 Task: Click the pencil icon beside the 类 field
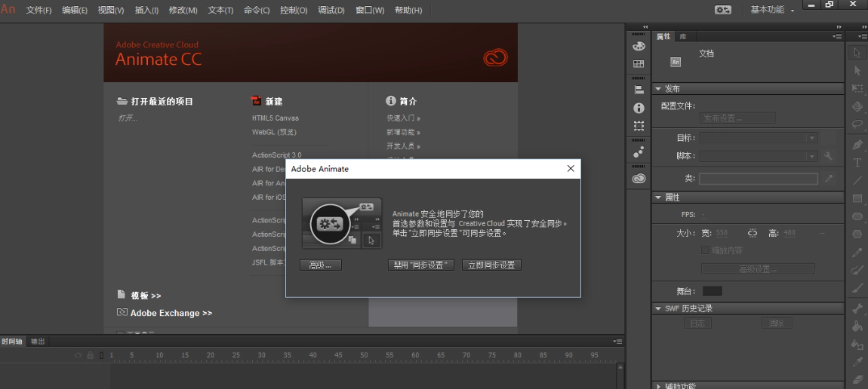828,179
